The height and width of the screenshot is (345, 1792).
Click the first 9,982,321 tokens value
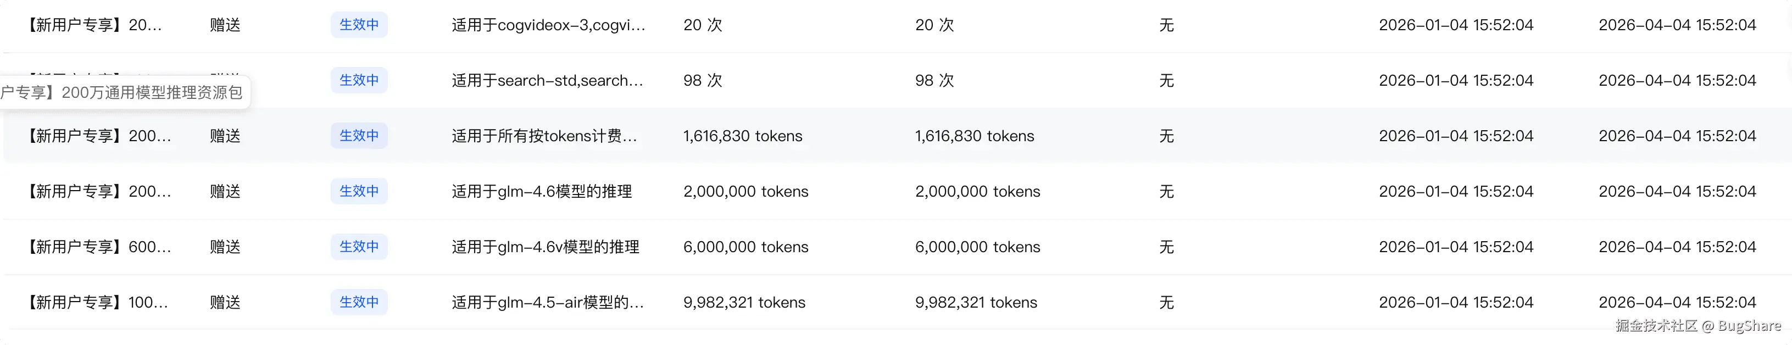(x=744, y=303)
